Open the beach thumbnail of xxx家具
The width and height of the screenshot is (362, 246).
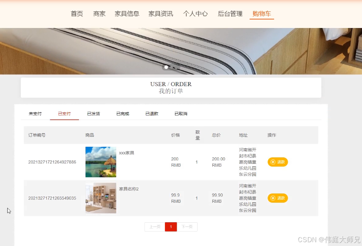(x=101, y=162)
